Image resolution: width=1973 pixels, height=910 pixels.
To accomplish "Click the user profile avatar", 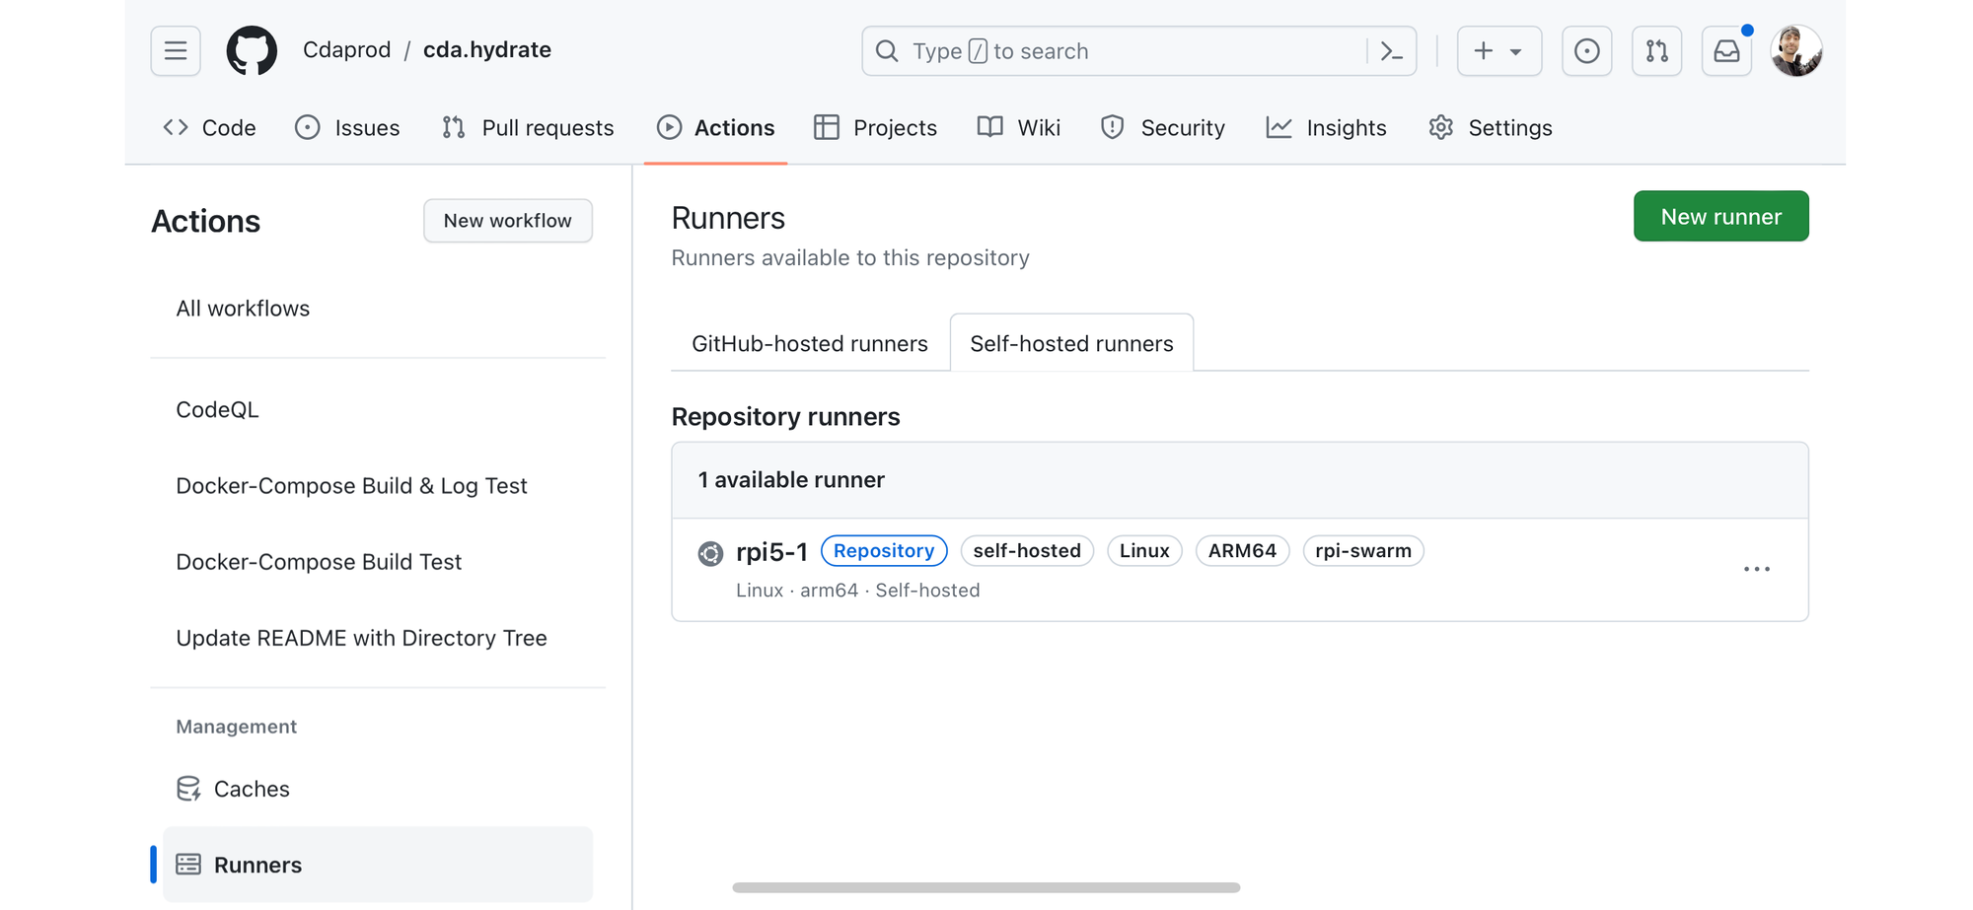I will pyautogui.click(x=1795, y=51).
